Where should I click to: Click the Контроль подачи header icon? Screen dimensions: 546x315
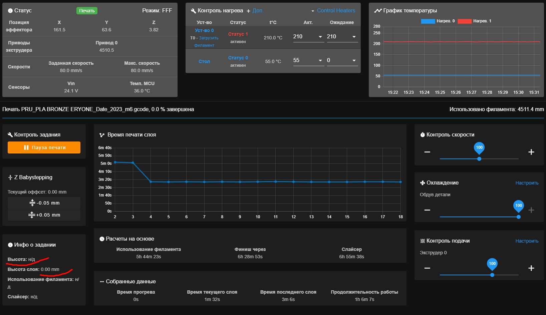pyautogui.click(x=423, y=241)
